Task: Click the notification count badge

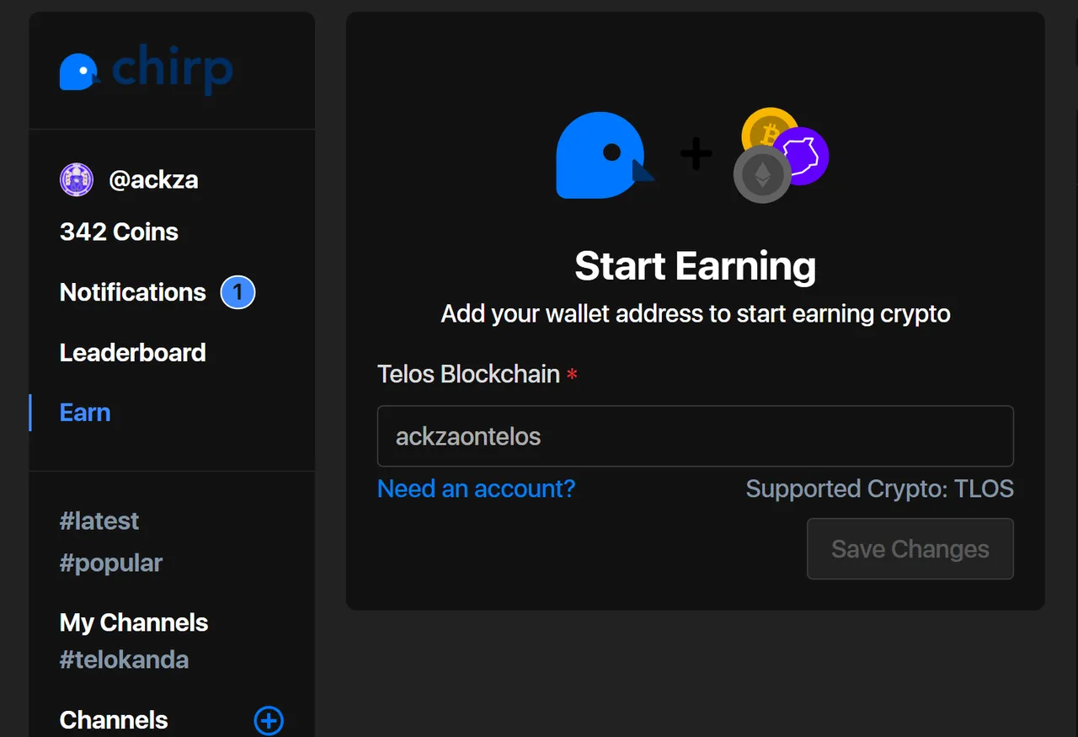Action: click(237, 292)
